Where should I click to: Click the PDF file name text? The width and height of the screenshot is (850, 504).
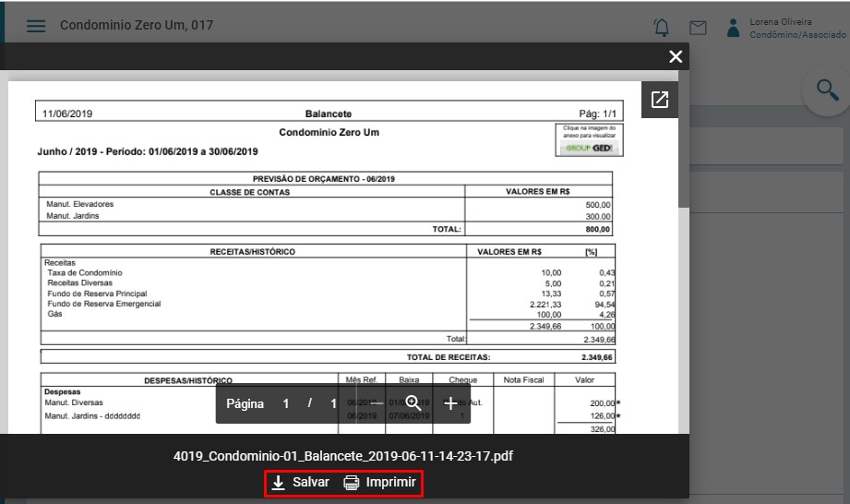[343, 456]
